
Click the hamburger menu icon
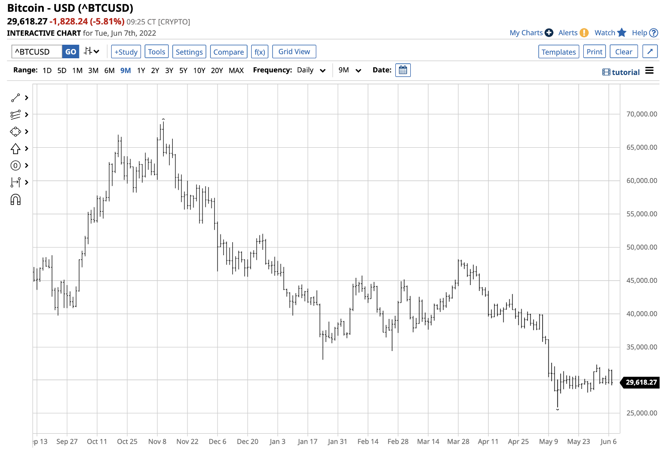pyautogui.click(x=649, y=70)
